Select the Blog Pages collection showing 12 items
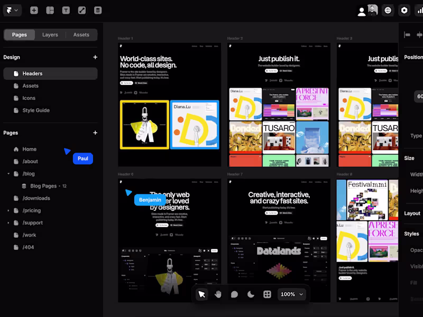 coord(47,185)
